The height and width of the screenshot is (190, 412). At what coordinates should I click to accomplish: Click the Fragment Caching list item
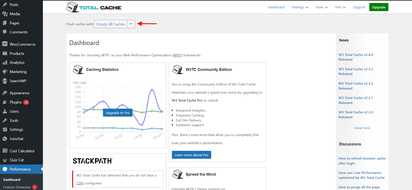(x=190, y=115)
